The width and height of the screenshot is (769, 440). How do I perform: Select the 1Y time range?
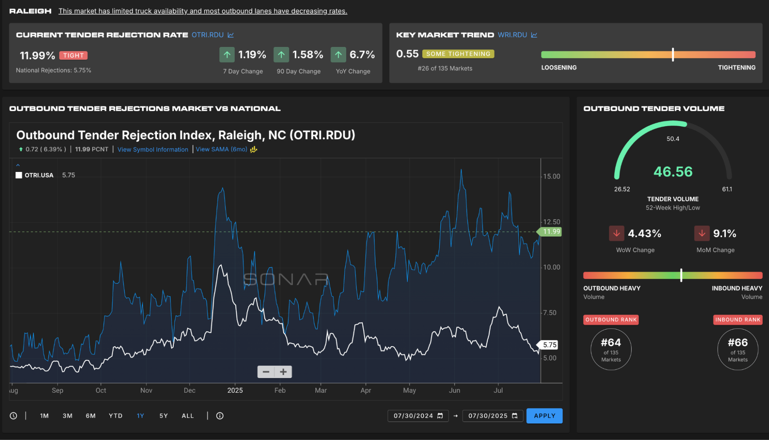[140, 416]
